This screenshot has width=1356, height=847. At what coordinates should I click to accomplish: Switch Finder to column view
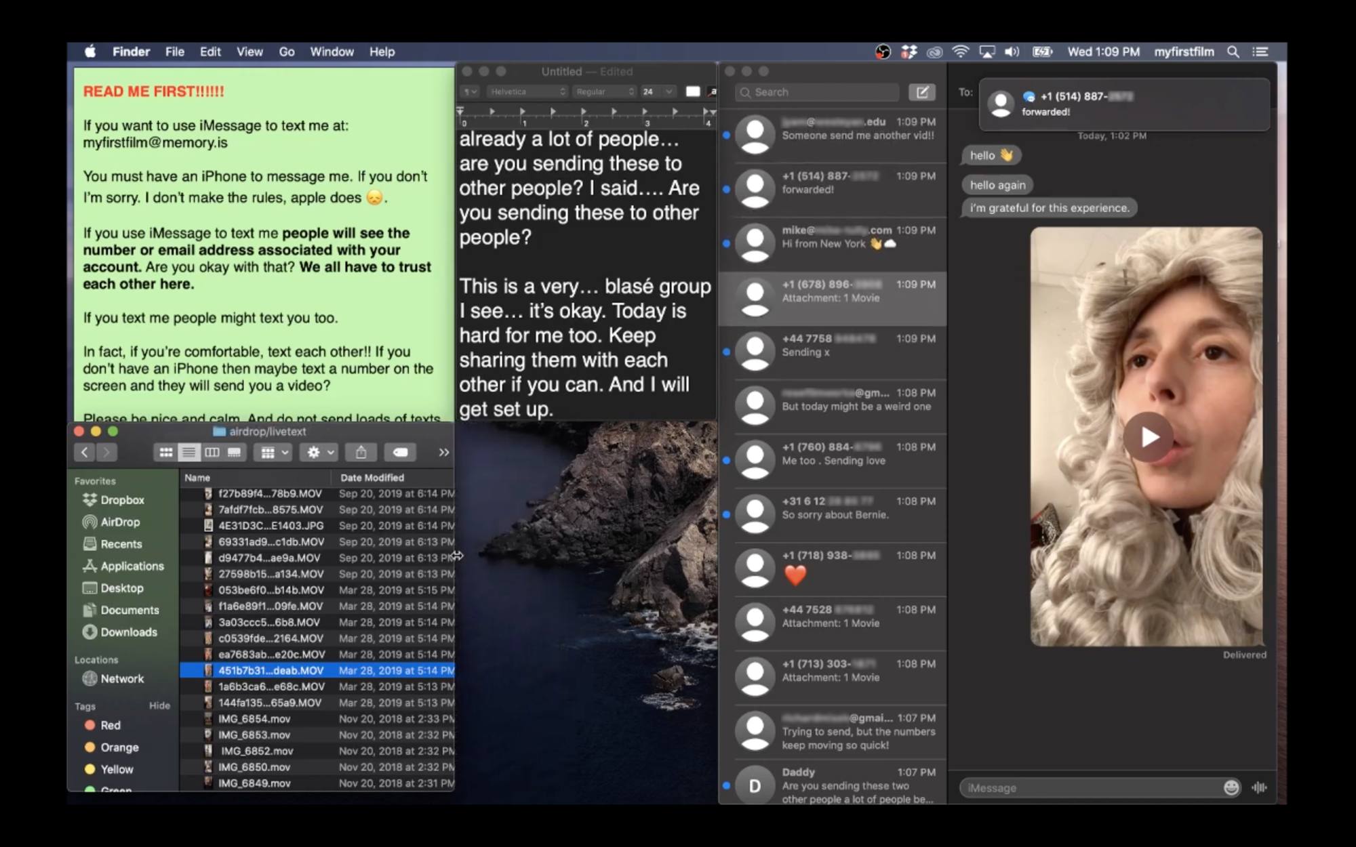[x=212, y=452]
